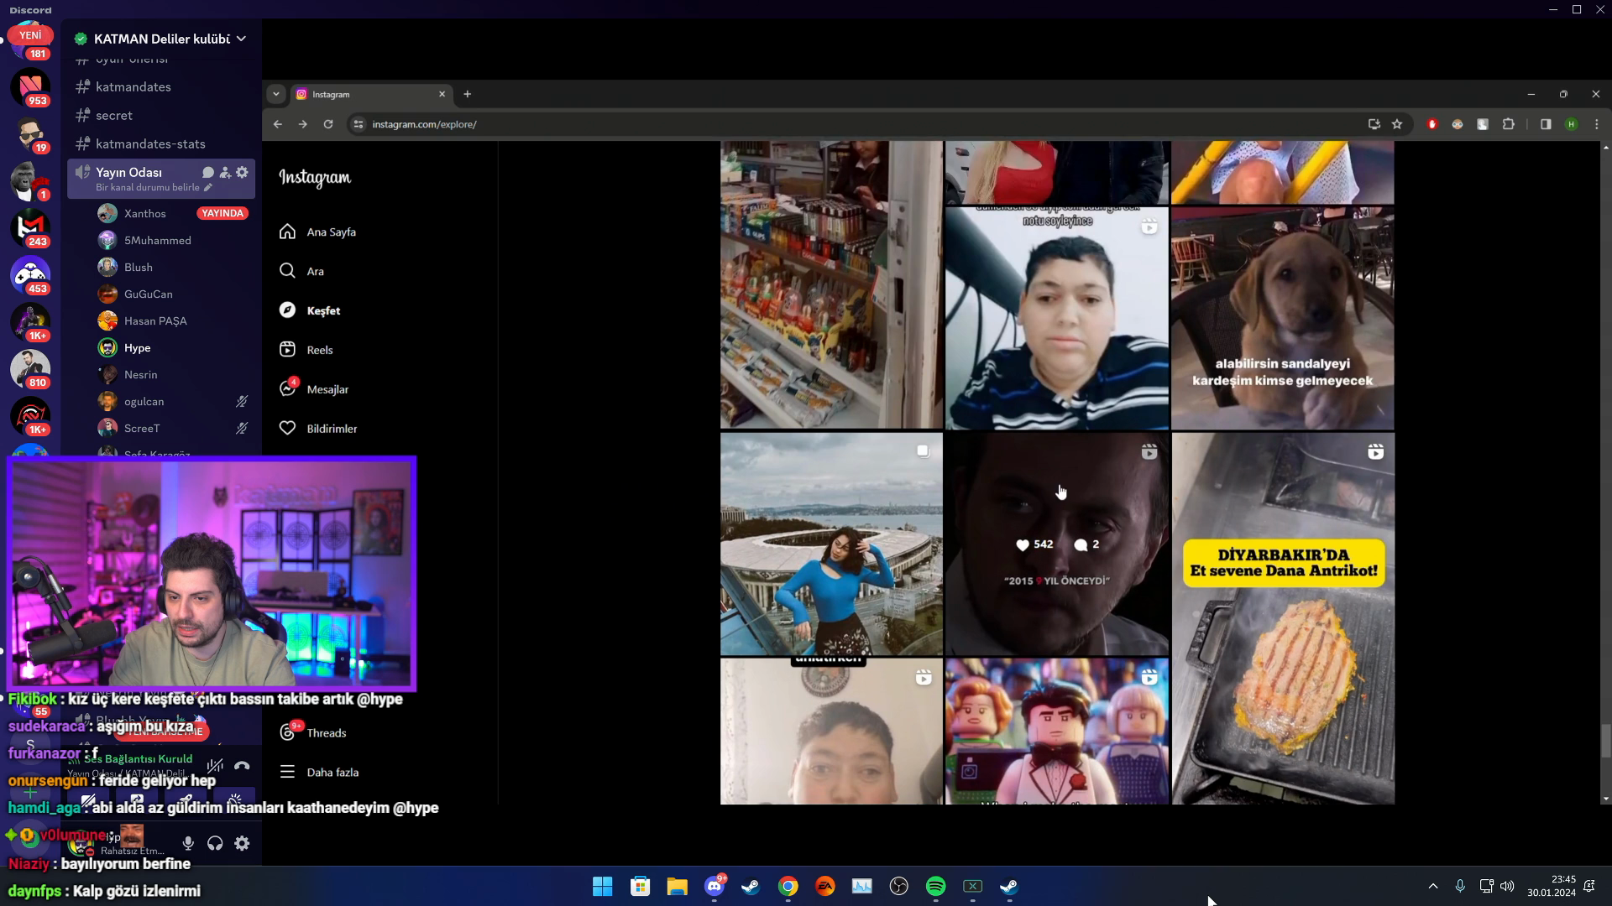Open Spotify from taskbar

[935, 886]
